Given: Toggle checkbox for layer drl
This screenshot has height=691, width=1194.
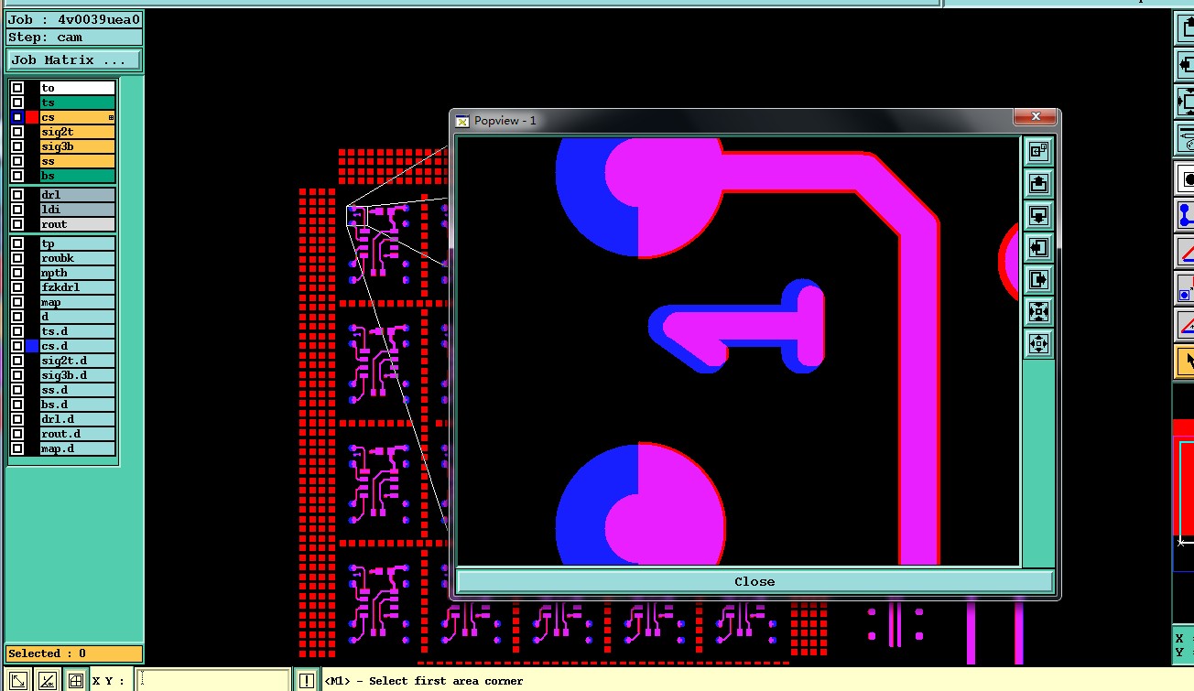Looking at the screenshot, I should coord(17,195).
